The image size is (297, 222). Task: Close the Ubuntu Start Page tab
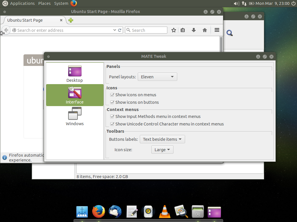point(61,20)
